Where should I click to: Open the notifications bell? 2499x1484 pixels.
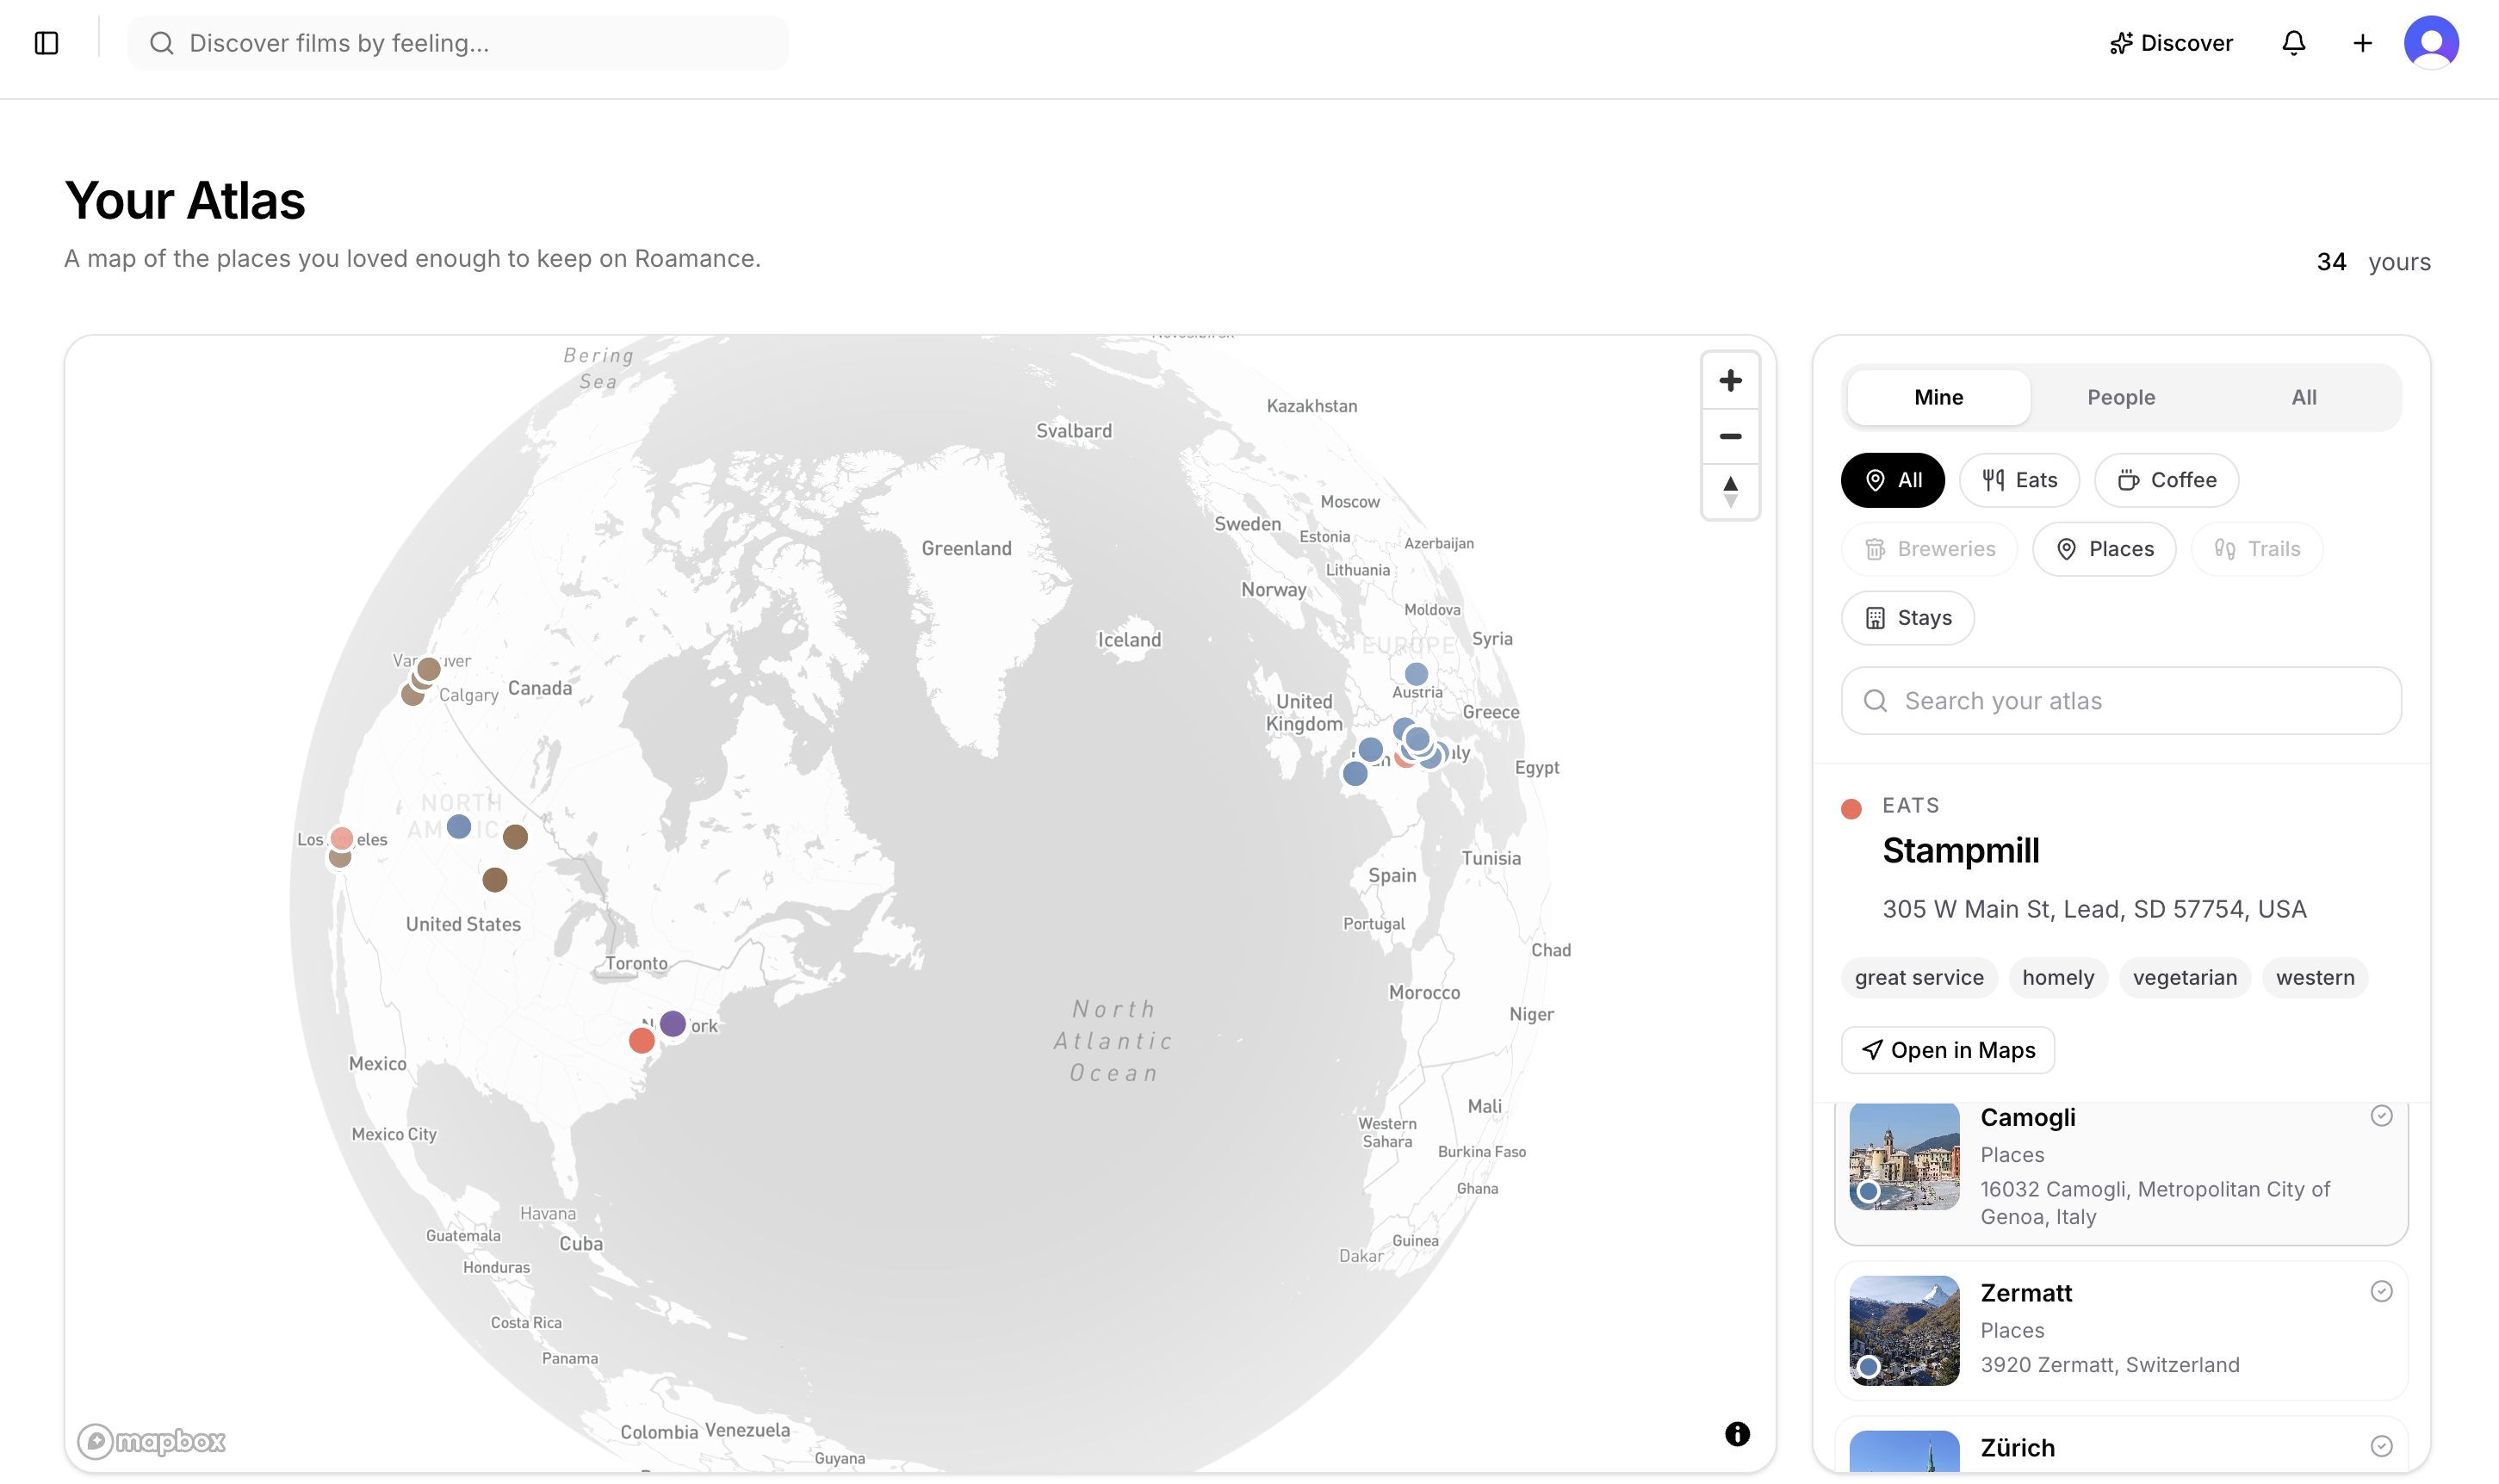(x=2293, y=43)
